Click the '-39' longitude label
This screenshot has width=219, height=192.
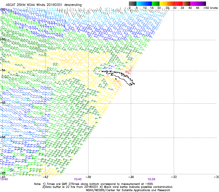coord(88,177)
